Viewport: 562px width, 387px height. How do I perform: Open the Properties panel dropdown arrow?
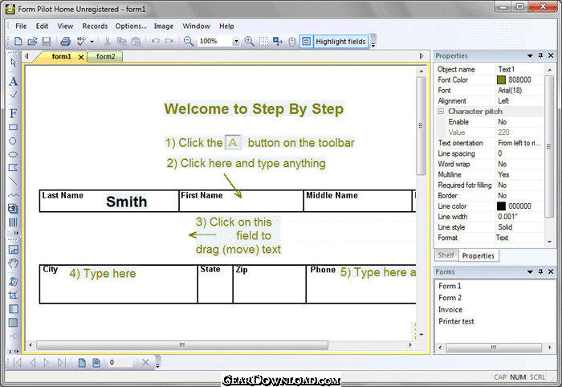pyautogui.click(x=530, y=56)
